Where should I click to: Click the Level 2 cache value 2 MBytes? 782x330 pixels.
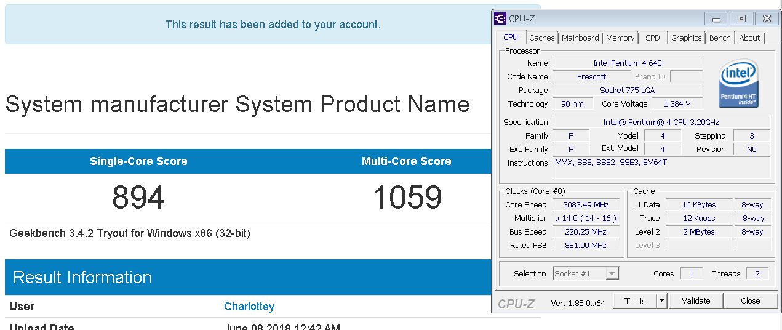(699, 231)
